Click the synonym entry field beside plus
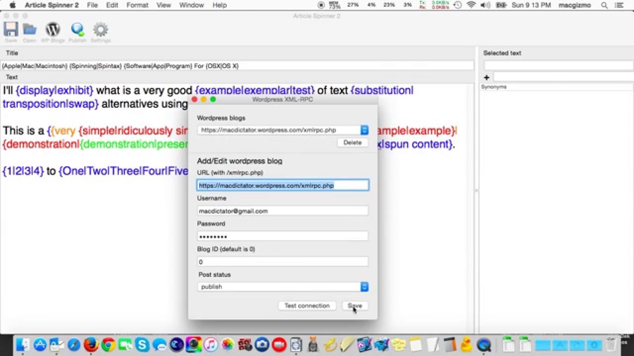Screen dimensions: 634x356 (564, 77)
